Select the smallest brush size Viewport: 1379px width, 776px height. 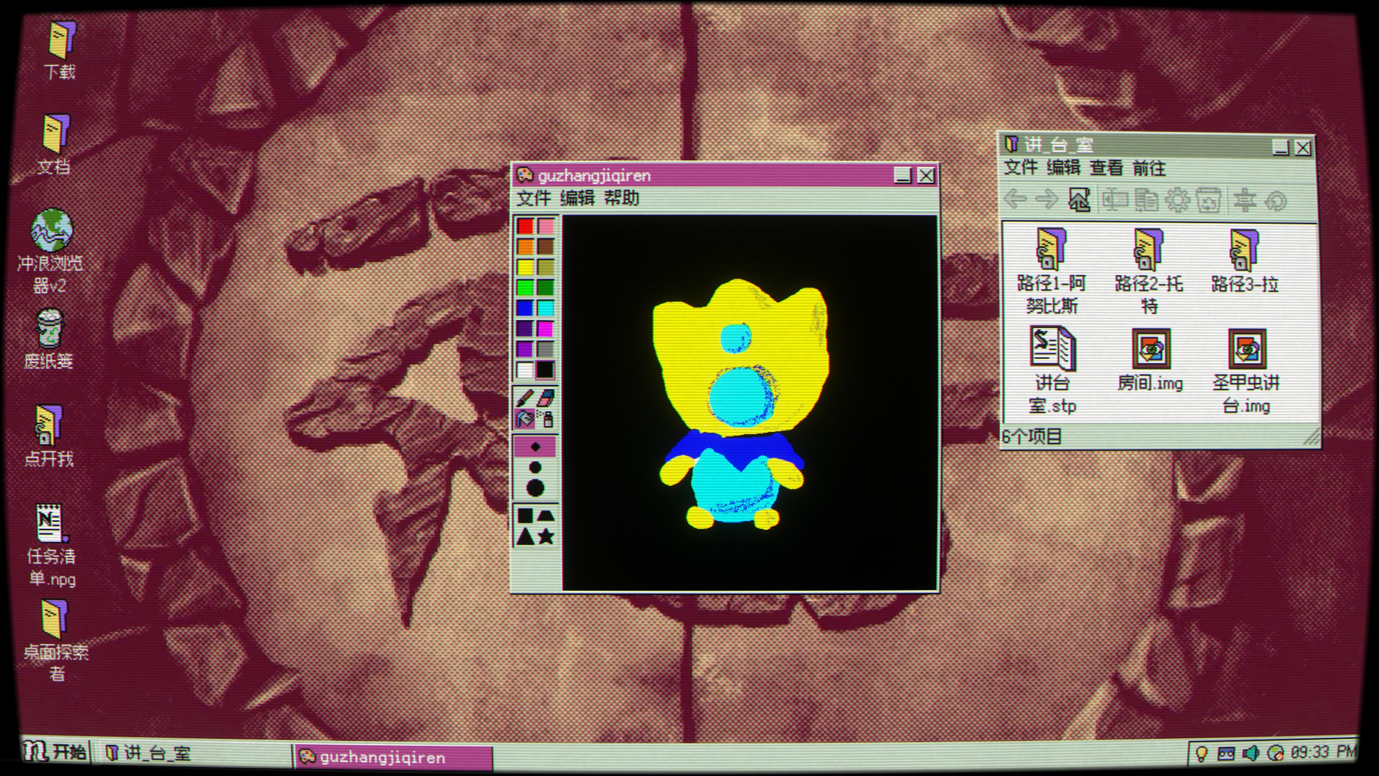click(535, 447)
